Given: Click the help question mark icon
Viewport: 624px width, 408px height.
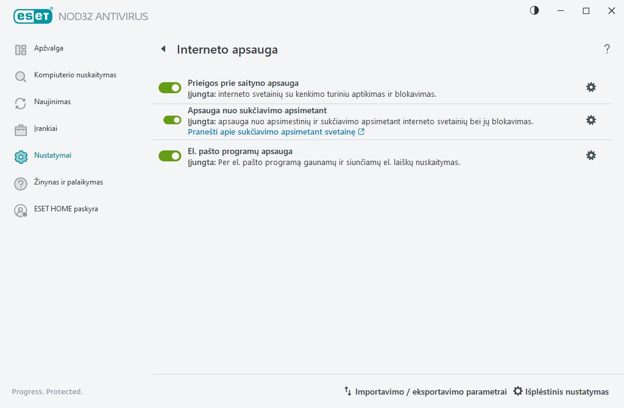Looking at the screenshot, I should 607,49.
